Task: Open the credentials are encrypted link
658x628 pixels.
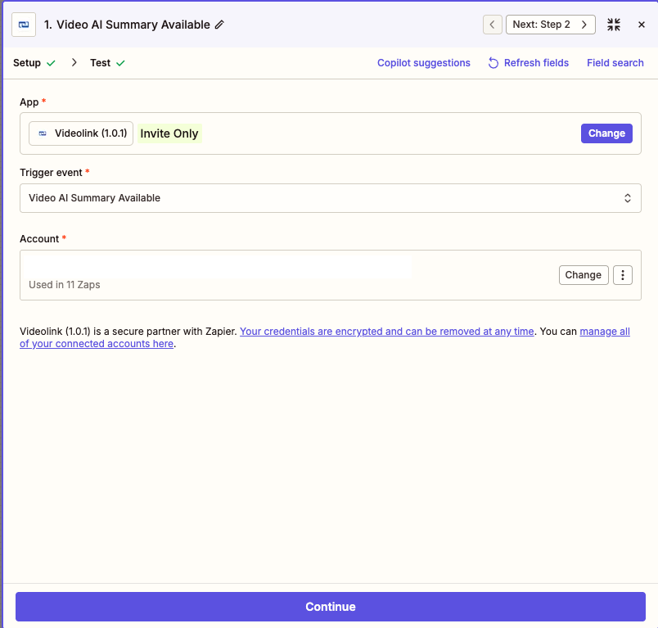Action: (x=386, y=332)
